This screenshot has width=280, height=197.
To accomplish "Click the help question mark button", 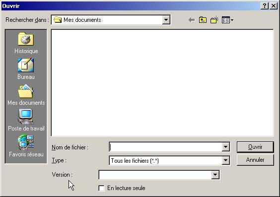I will click(265, 6).
